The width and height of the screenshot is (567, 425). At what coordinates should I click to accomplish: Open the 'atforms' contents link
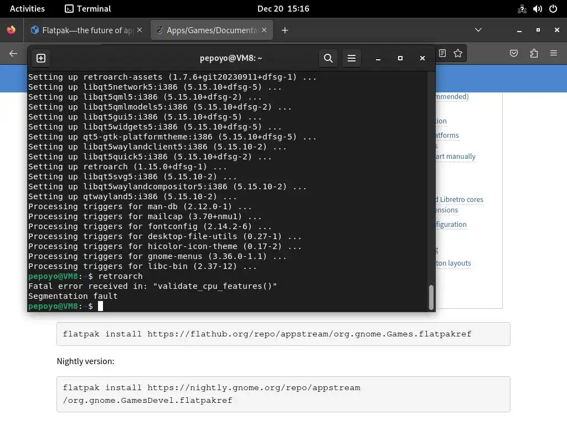click(447, 135)
